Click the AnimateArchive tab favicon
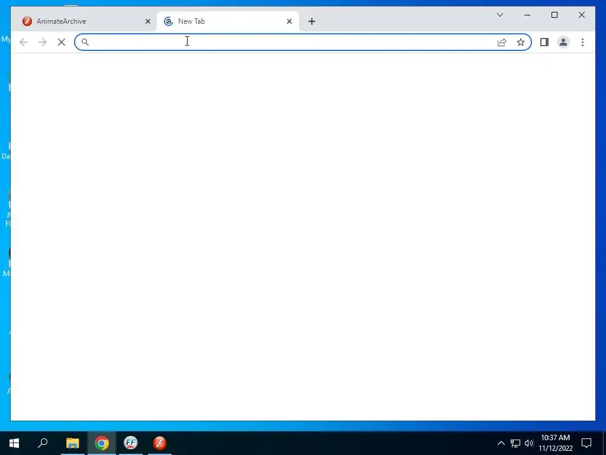The height and width of the screenshot is (455, 606). click(27, 21)
